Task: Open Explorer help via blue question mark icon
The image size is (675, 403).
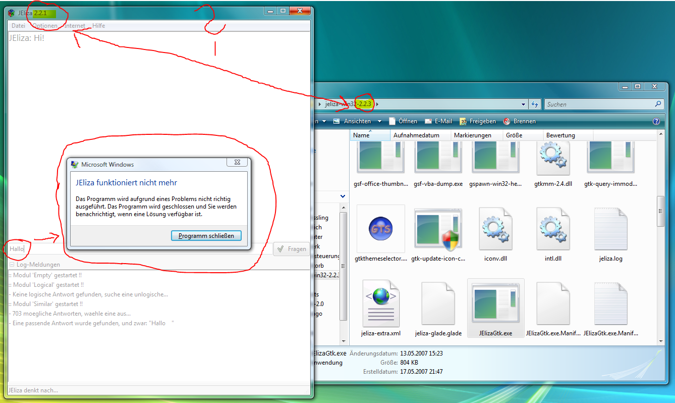Action: (656, 121)
